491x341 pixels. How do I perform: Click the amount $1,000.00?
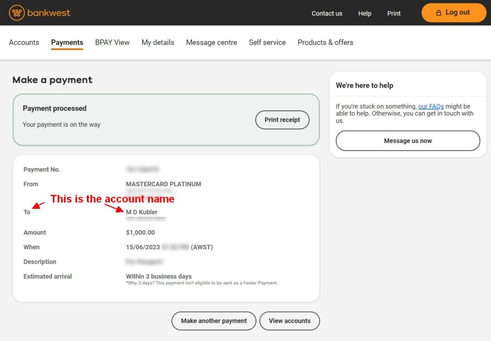tap(140, 232)
